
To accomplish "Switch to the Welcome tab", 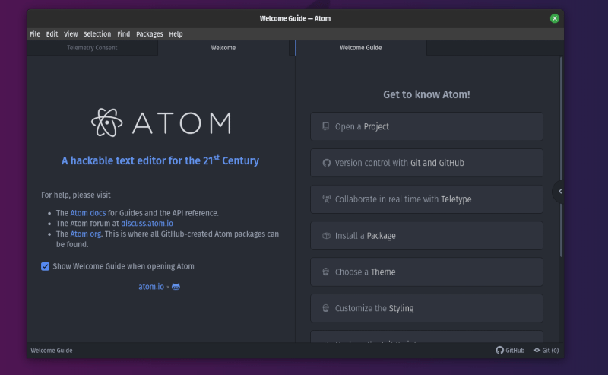I will click(223, 48).
